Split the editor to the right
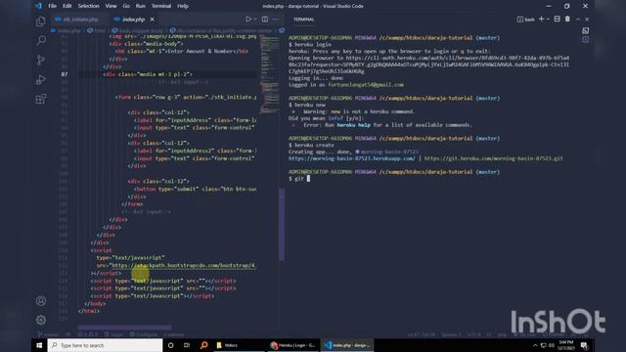 click(x=265, y=20)
